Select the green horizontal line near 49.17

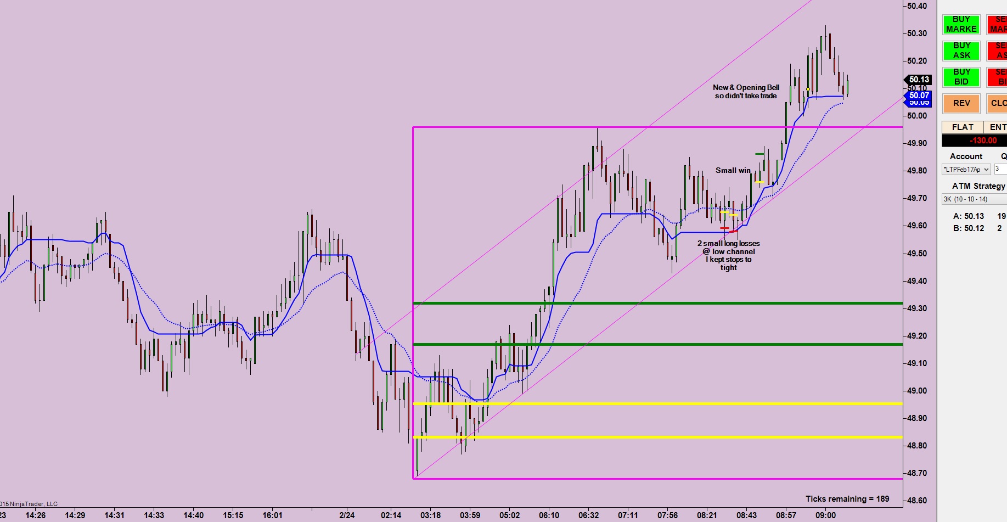pos(657,344)
